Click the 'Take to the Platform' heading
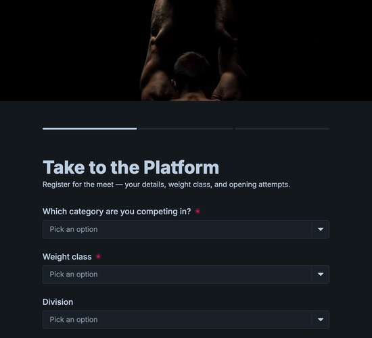This screenshot has width=372, height=338. pos(131,167)
